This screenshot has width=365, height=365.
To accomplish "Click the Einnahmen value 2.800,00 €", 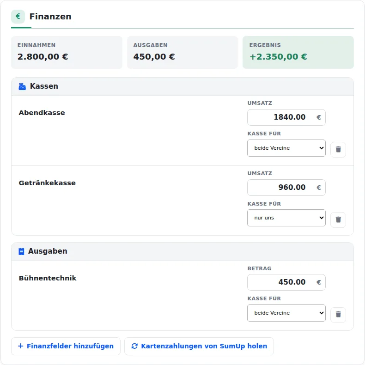I will [x=43, y=56].
